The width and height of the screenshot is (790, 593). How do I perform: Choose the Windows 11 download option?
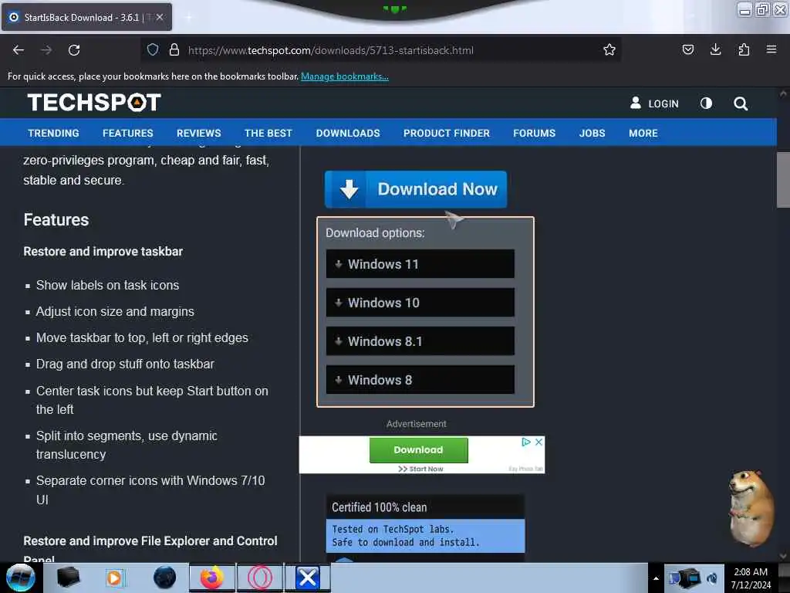[420, 264]
